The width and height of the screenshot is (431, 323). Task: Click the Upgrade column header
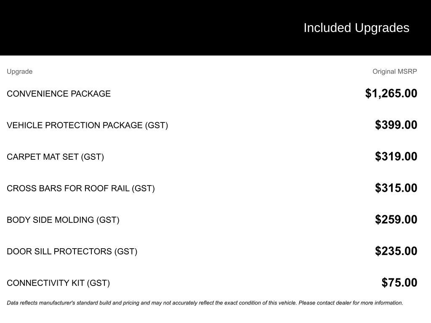pos(19,71)
